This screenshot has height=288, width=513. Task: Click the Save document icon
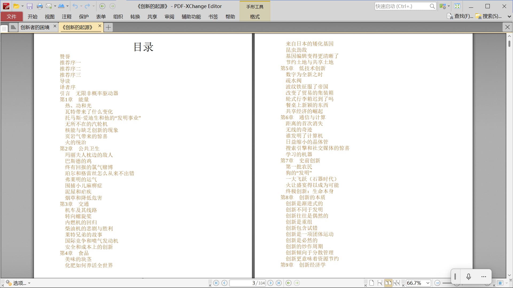[30, 6]
